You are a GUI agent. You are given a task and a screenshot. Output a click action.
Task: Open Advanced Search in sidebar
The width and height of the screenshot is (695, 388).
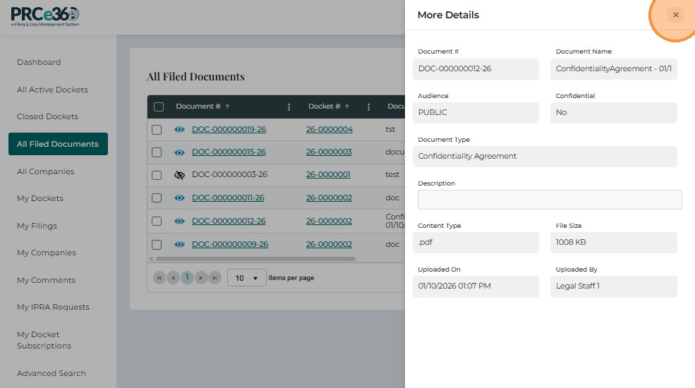click(x=52, y=373)
